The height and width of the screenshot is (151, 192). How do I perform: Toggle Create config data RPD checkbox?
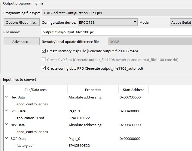(x=44, y=68)
